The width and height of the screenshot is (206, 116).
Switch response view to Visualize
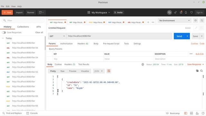pyautogui.click(x=85, y=71)
